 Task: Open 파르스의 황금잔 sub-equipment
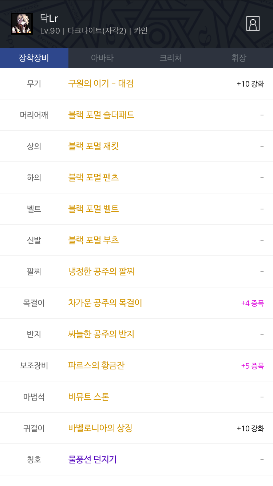(96, 365)
